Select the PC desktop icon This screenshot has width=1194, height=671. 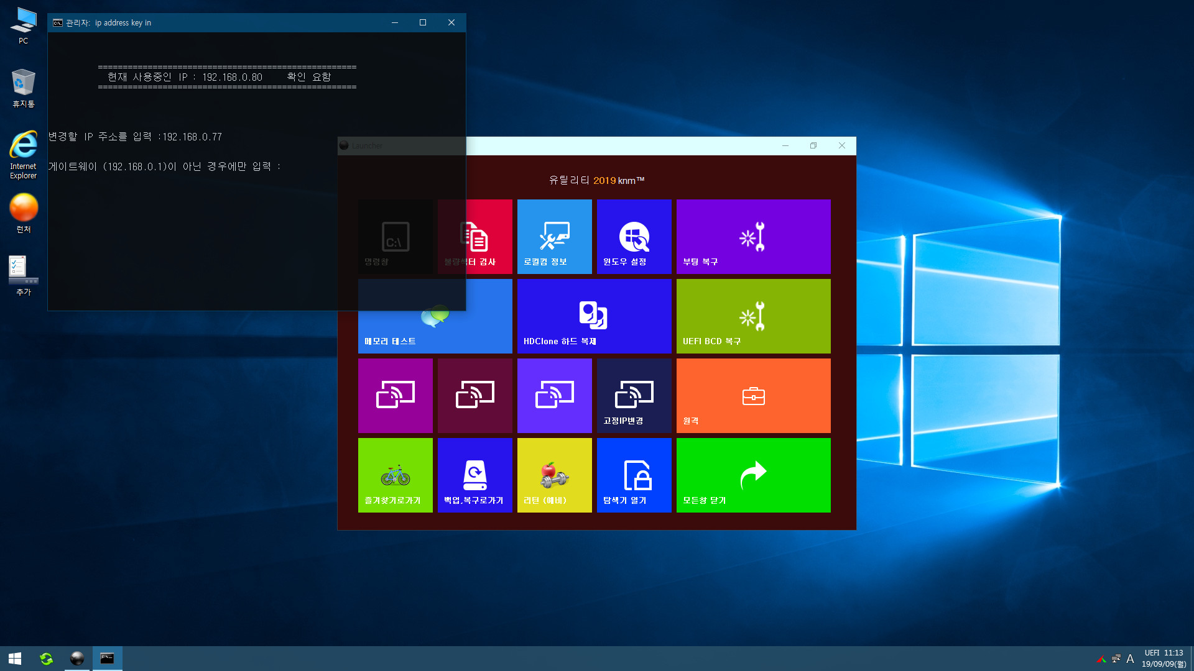coord(23,26)
